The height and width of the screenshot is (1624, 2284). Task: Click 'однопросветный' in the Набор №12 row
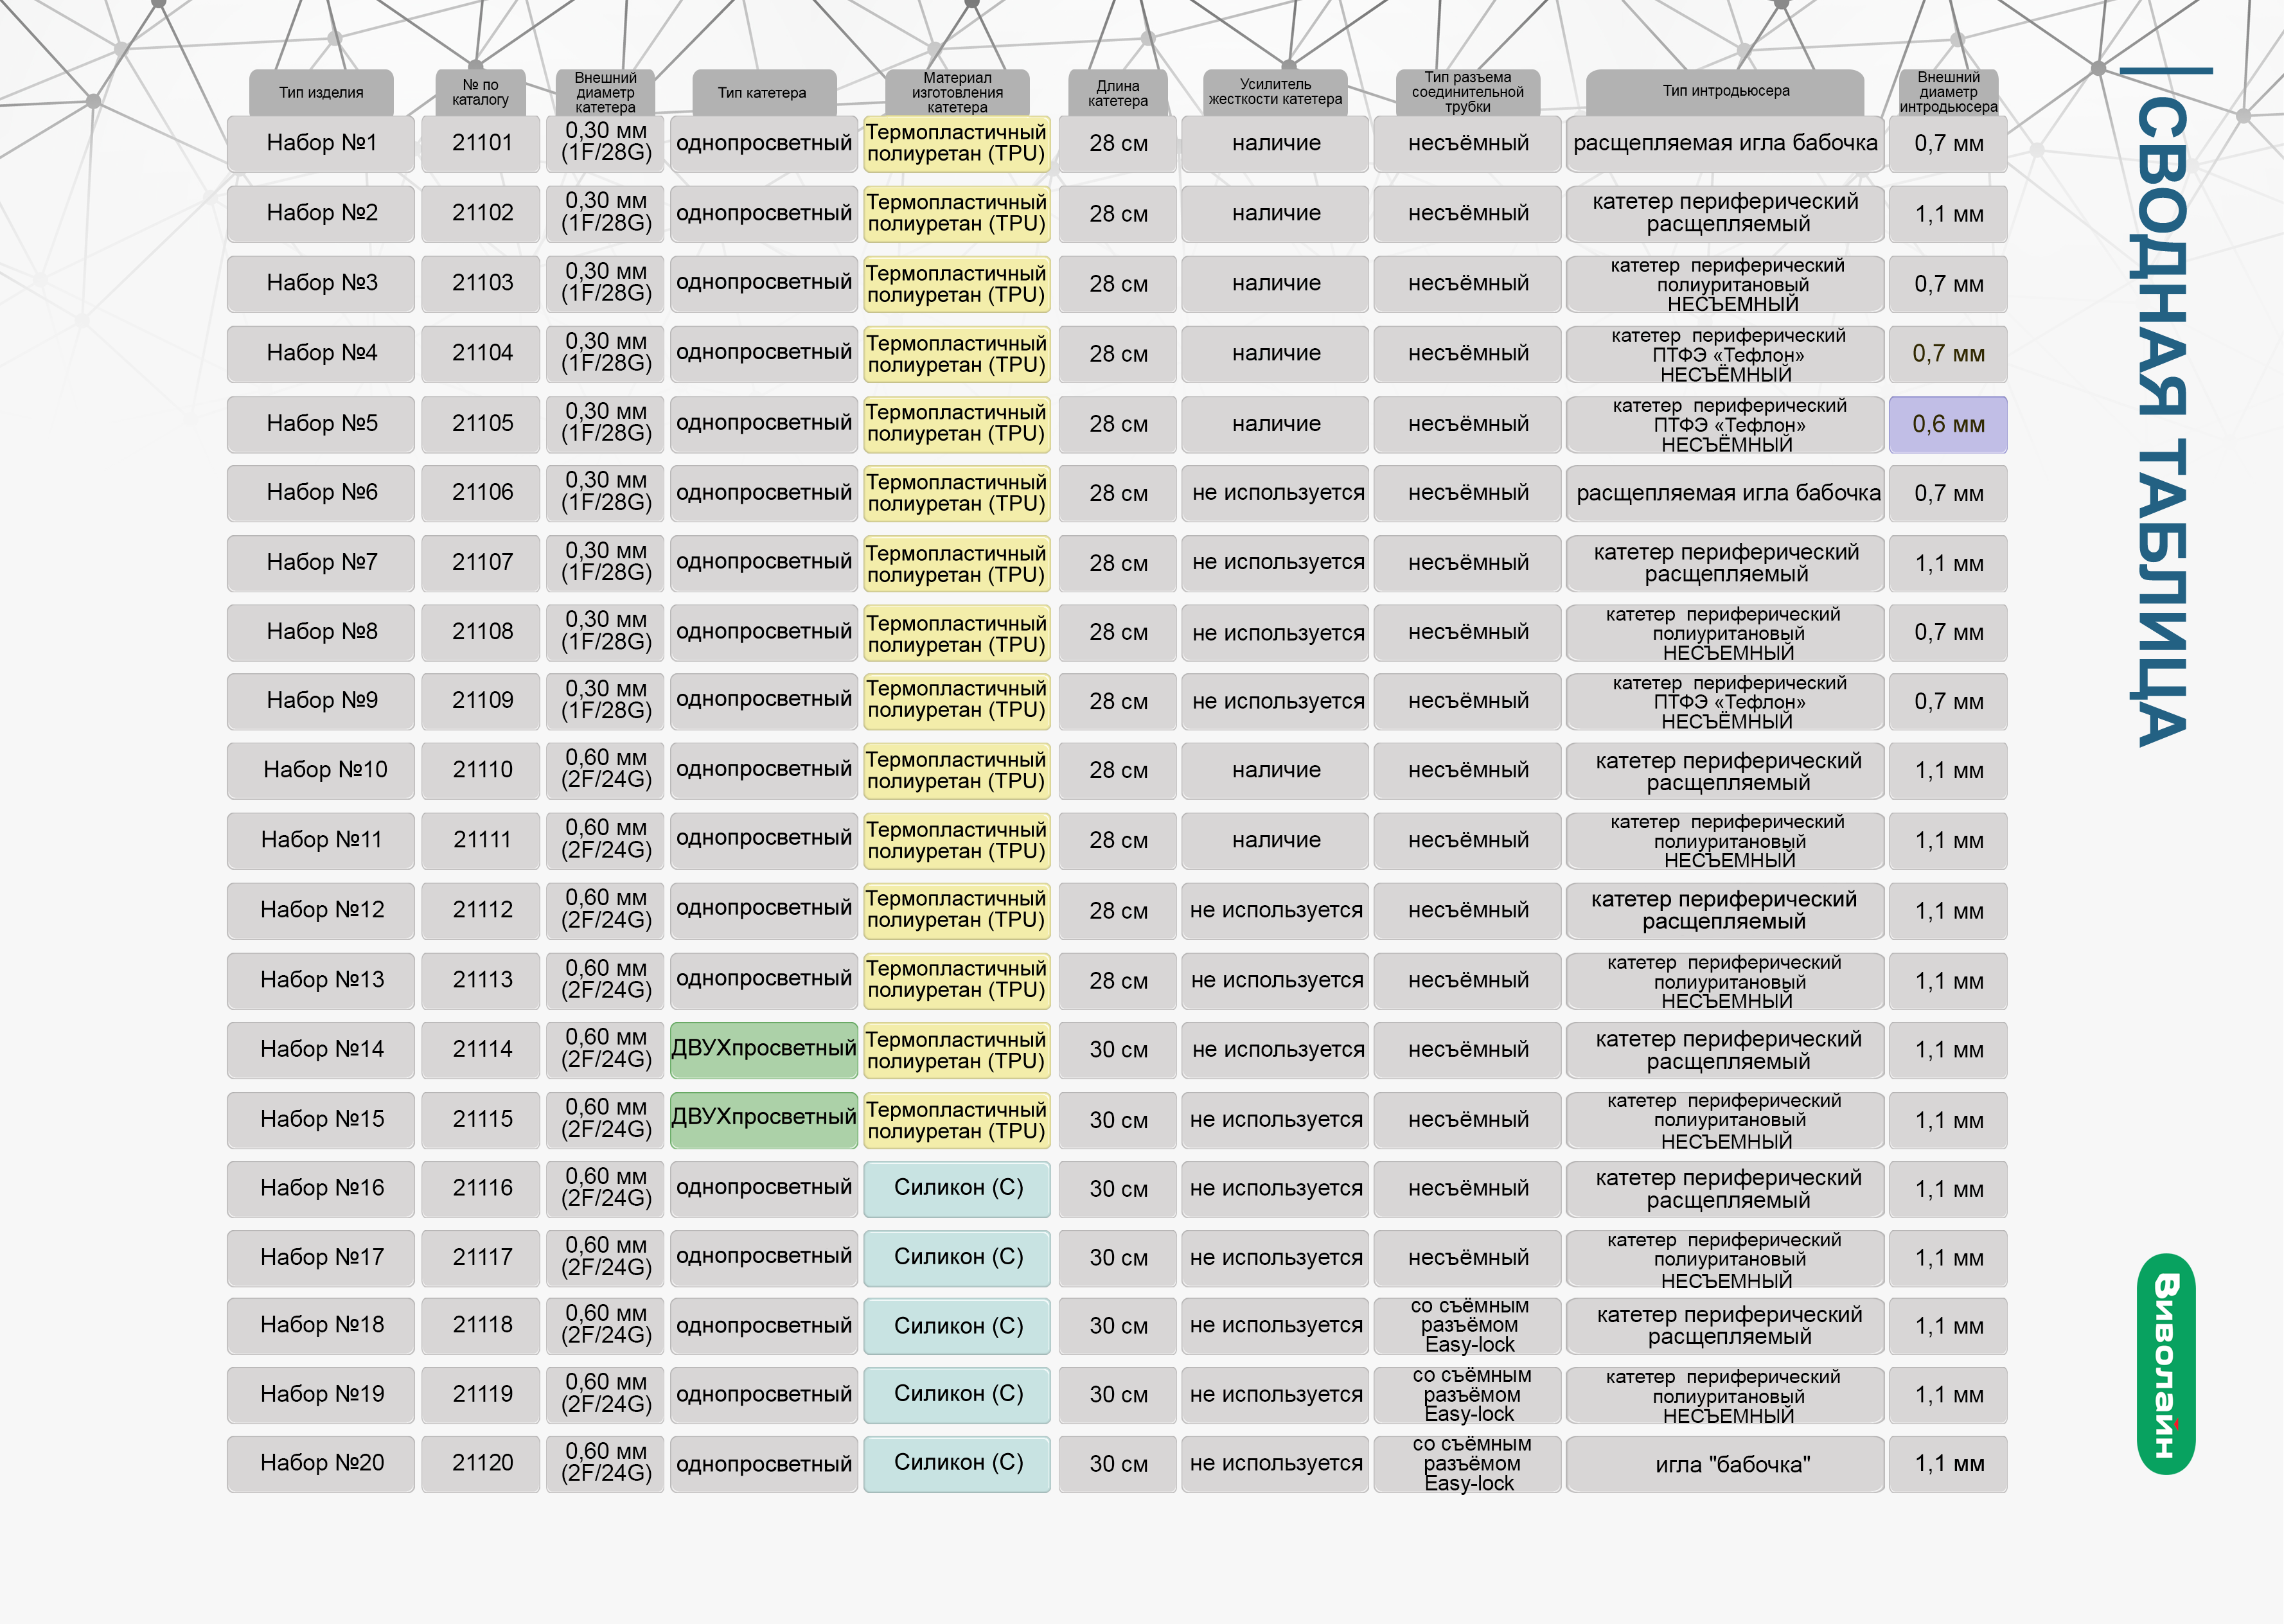764,910
